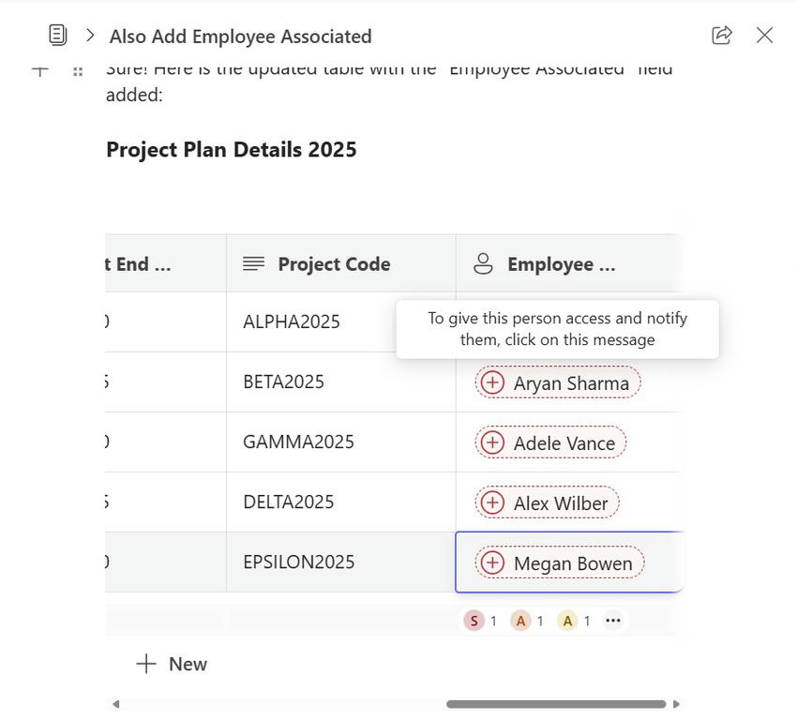The image size is (797, 719).
Task: Click New to add a table row
Action: (x=171, y=663)
